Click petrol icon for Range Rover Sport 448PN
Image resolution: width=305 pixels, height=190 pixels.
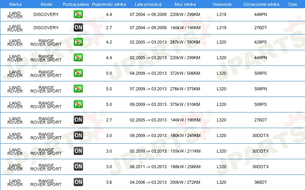point(78,58)
